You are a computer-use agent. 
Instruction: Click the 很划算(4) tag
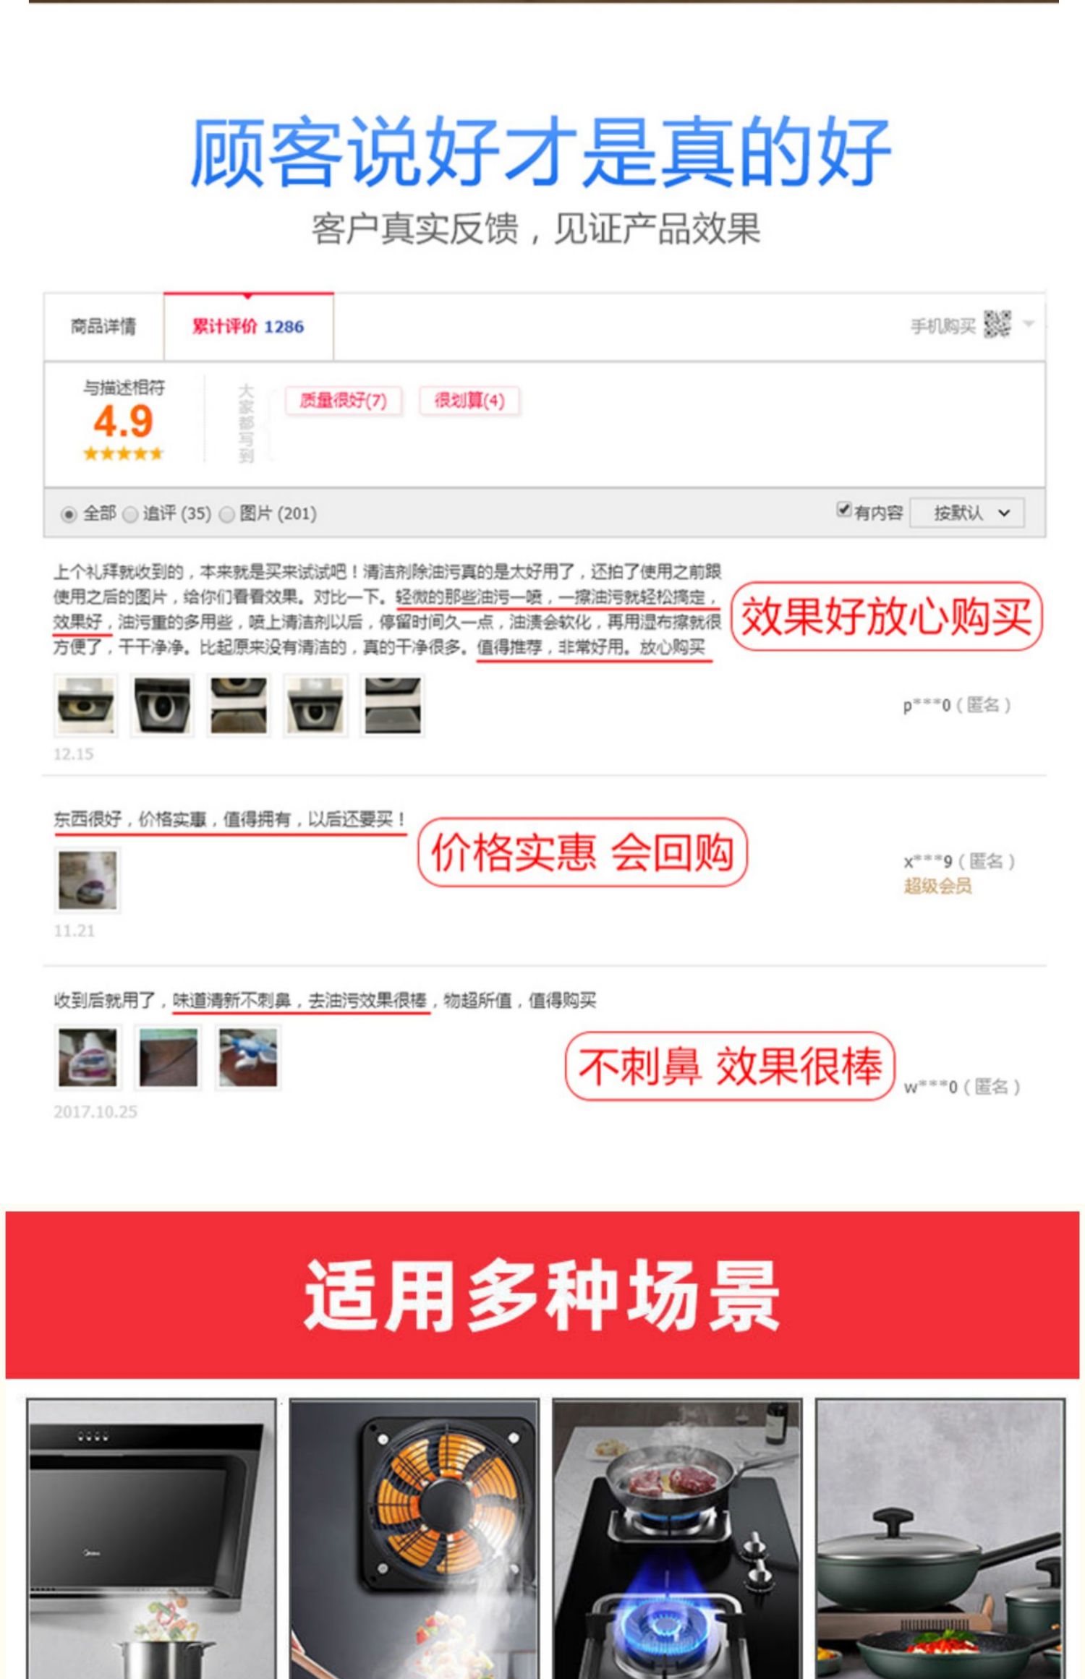[x=469, y=400]
